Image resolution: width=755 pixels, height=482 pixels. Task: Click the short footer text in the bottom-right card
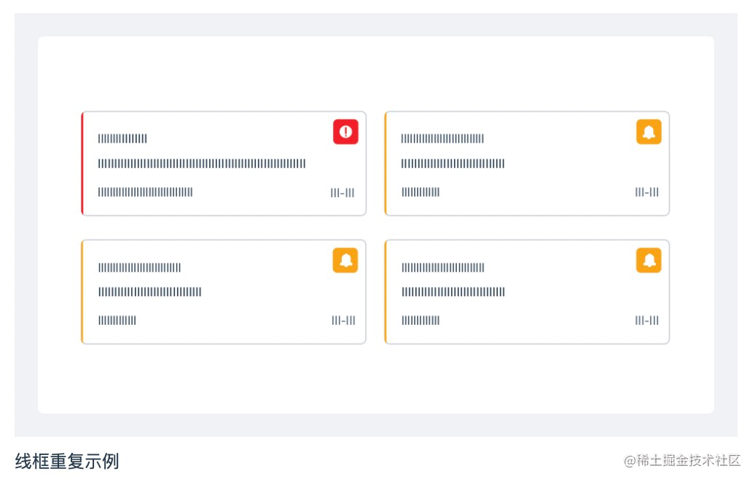(420, 321)
